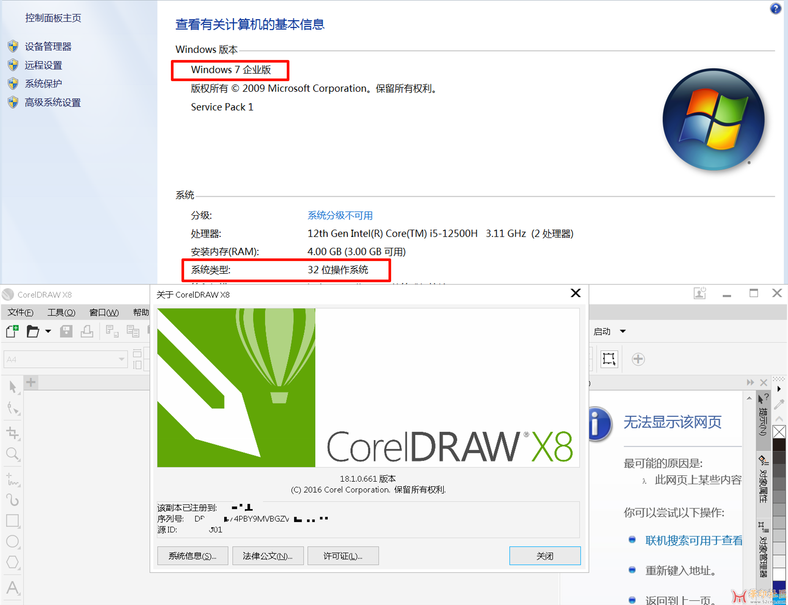Collapse the docker with double arrow
This screenshot has height=605, width=788.
750,382
